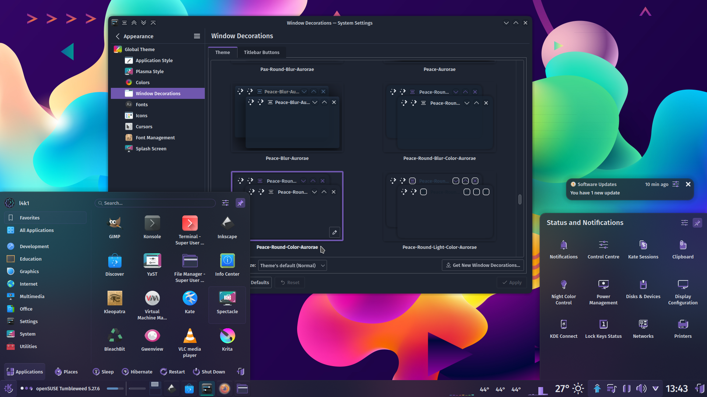Select the Theme tab

point(222,52)
